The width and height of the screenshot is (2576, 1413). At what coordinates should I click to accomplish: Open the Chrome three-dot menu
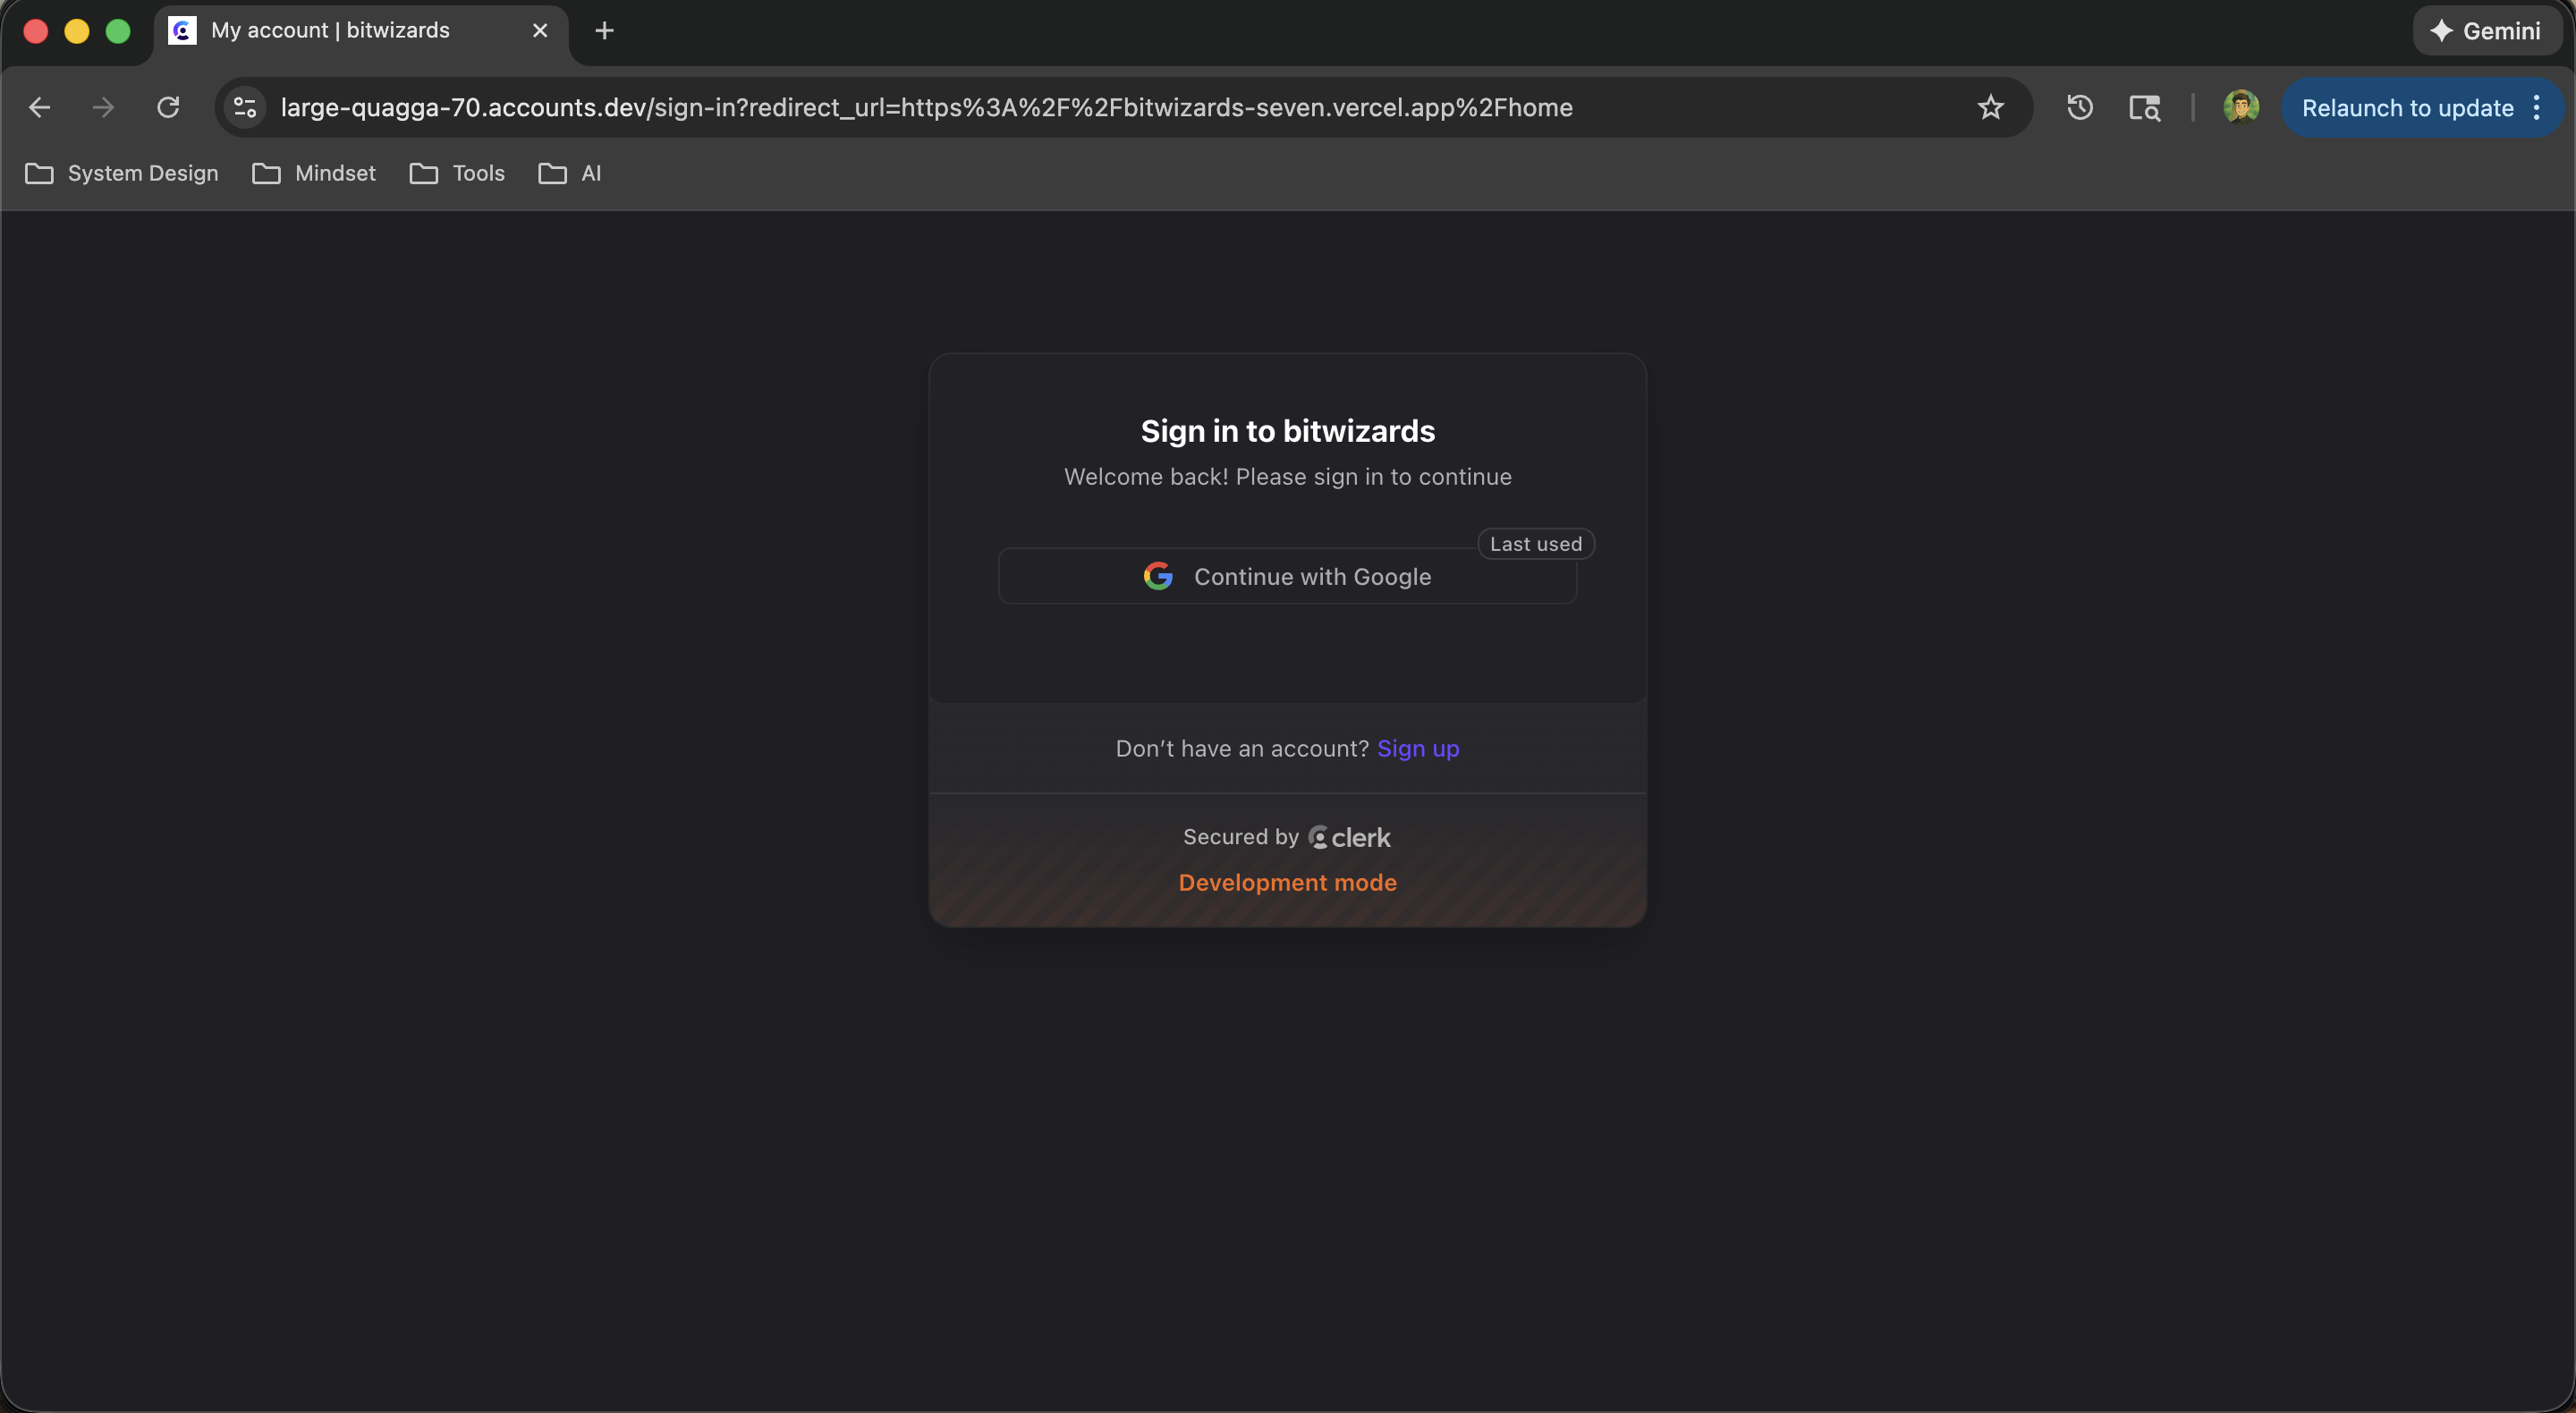[x=2537, y=107]
